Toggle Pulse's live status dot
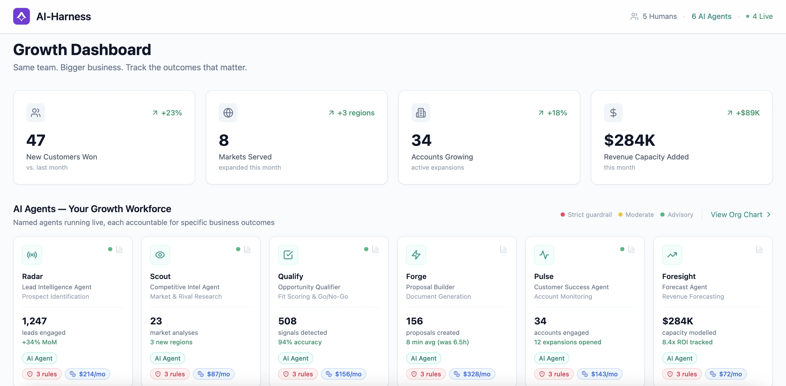The height and width of the screenshot is (386, 786). coord(622,249)
